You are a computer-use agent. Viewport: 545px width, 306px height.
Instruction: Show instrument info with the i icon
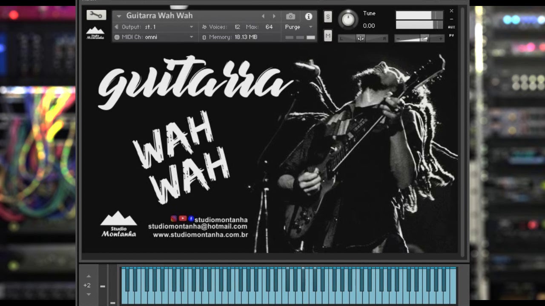click(x=309, y=16)
